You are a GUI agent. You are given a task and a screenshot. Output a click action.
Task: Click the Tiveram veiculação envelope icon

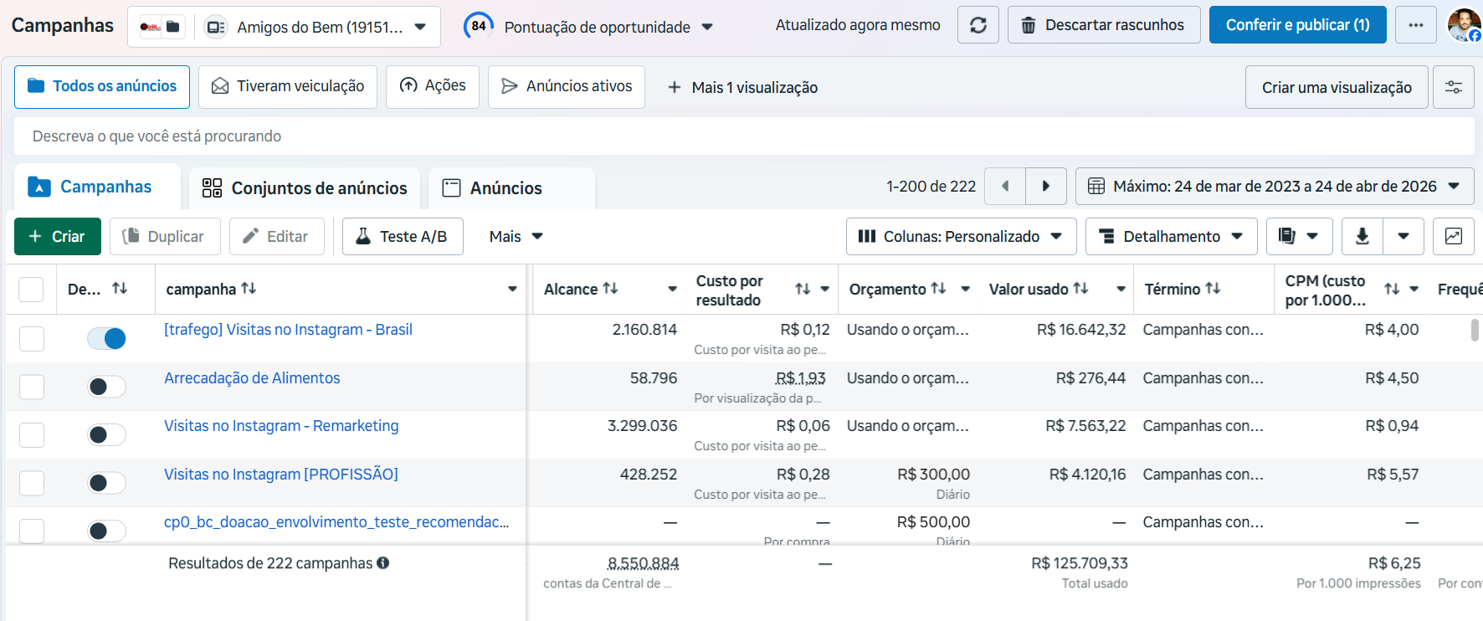[x=220, y=86]
